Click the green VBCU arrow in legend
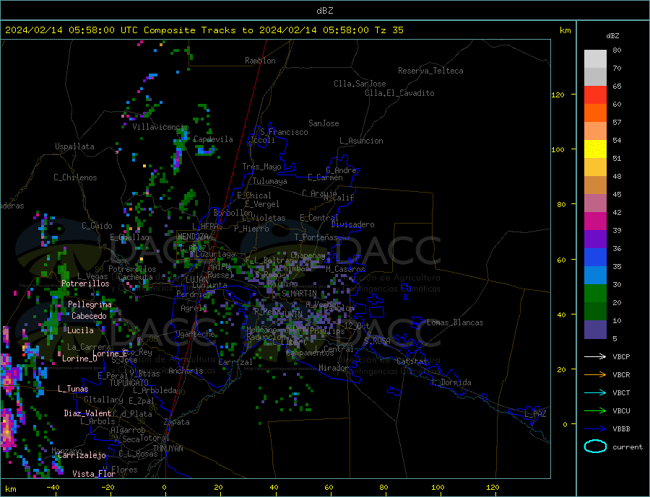The width and height of the screenshot is (650, 497). pos(595,411)
